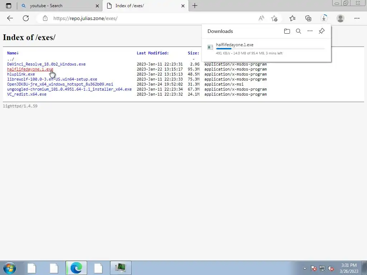Click application/x-msi type text
367x275 pixels.
[224, 84]
